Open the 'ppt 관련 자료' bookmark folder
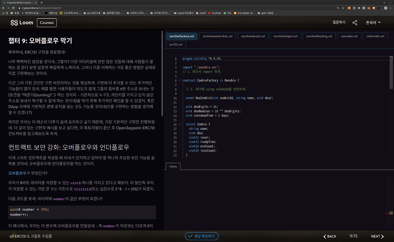Viewport: 394px width, 242px height. click(x=92, y=13)
